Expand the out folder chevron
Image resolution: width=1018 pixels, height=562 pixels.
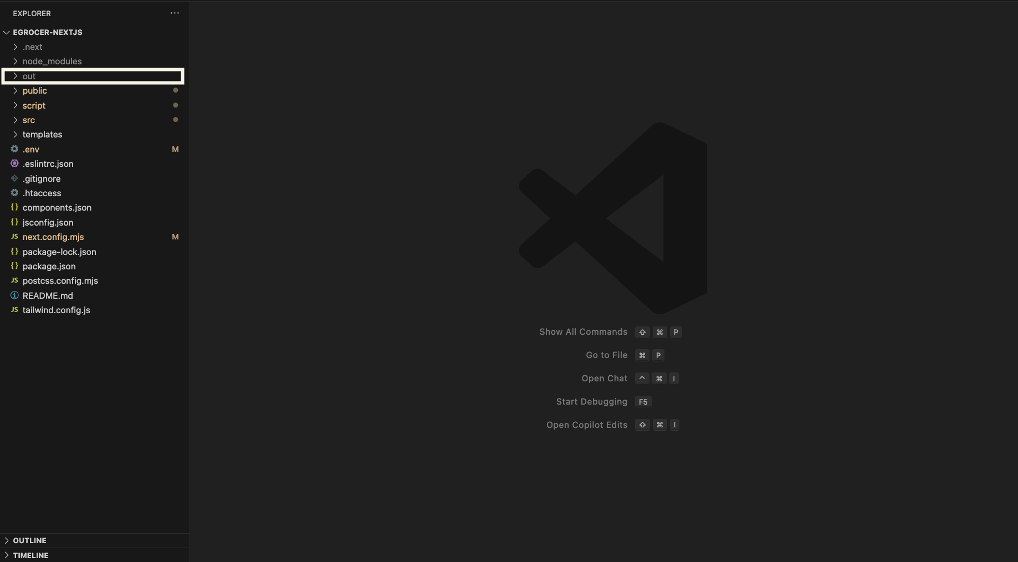16,76
